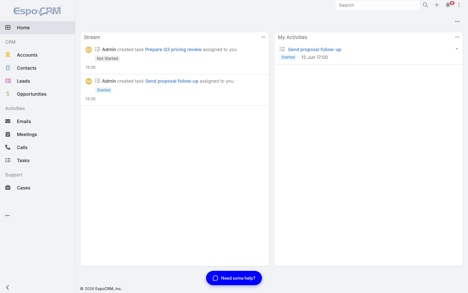Click the Calls phone icon

coord(8,147)
